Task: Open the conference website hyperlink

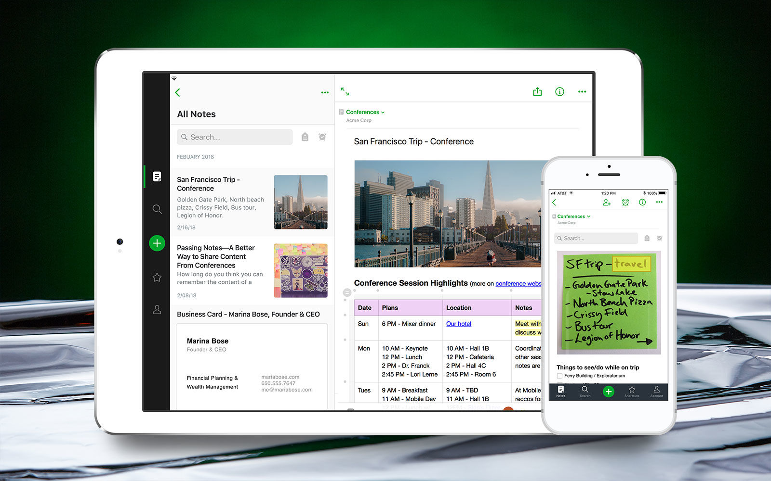Action: click(x=518, y=283)
